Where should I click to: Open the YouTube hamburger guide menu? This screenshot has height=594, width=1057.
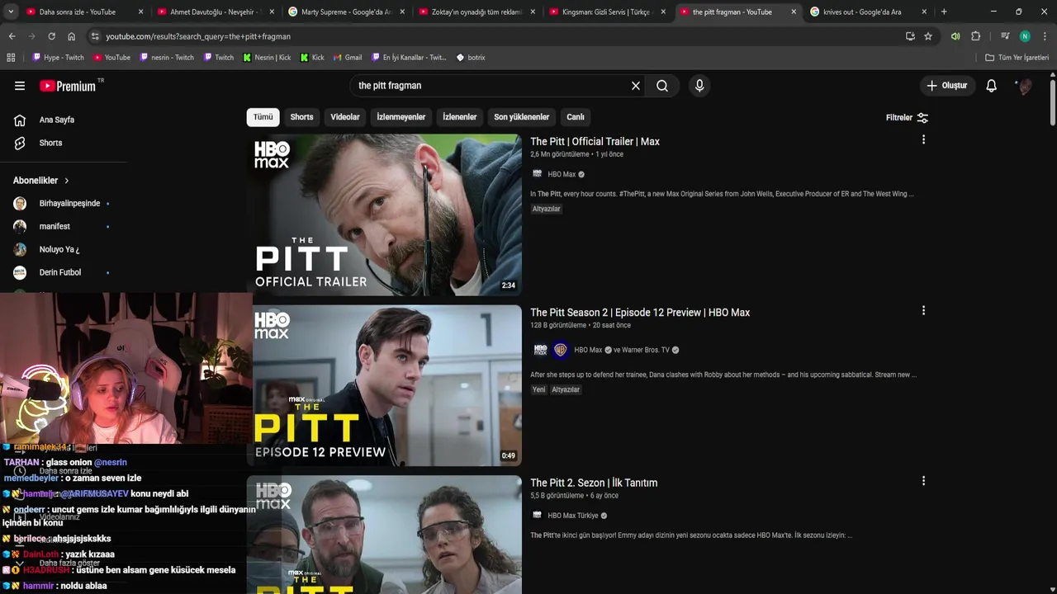(20, 86)
